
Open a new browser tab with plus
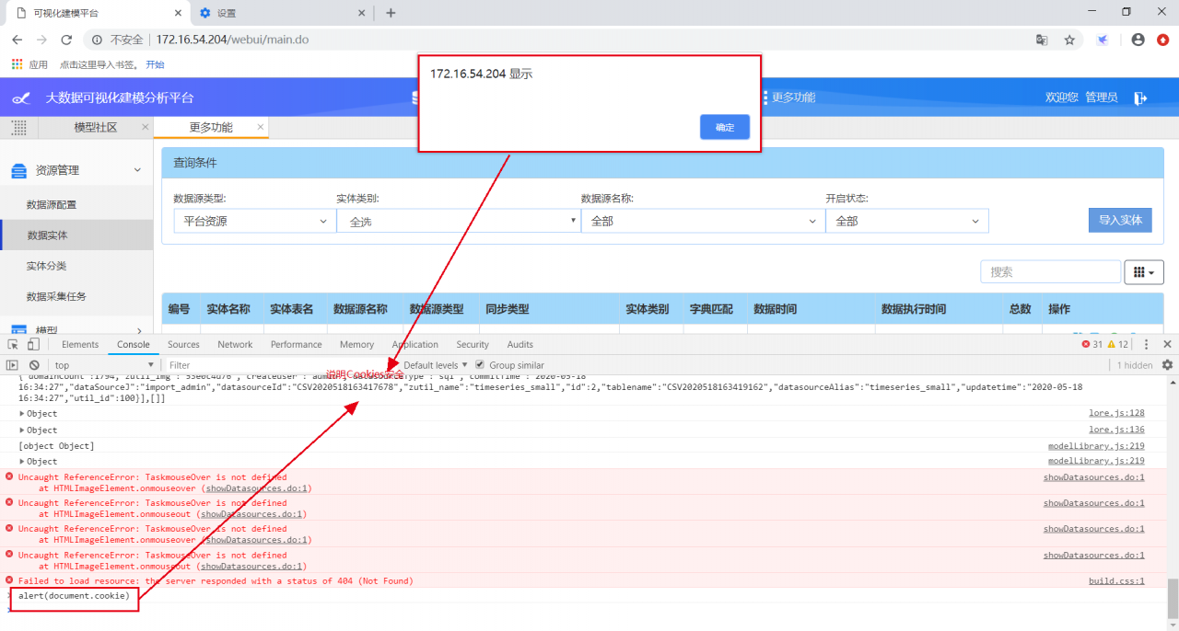coord(391,13)
